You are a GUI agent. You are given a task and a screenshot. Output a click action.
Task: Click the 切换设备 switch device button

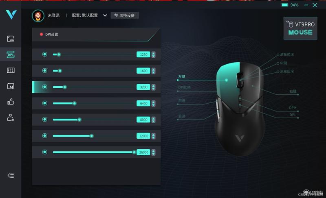[x=125, y=15]
